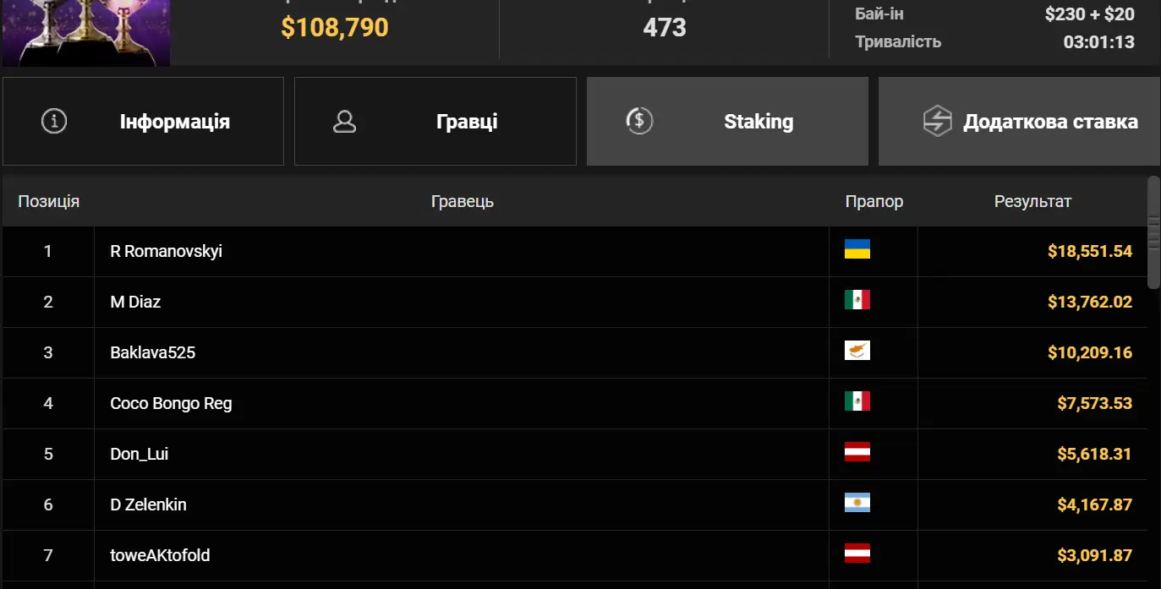Click player name R Romanovskyi
Viewport: 1161px width, 589px height.
(x=167, y=251)
